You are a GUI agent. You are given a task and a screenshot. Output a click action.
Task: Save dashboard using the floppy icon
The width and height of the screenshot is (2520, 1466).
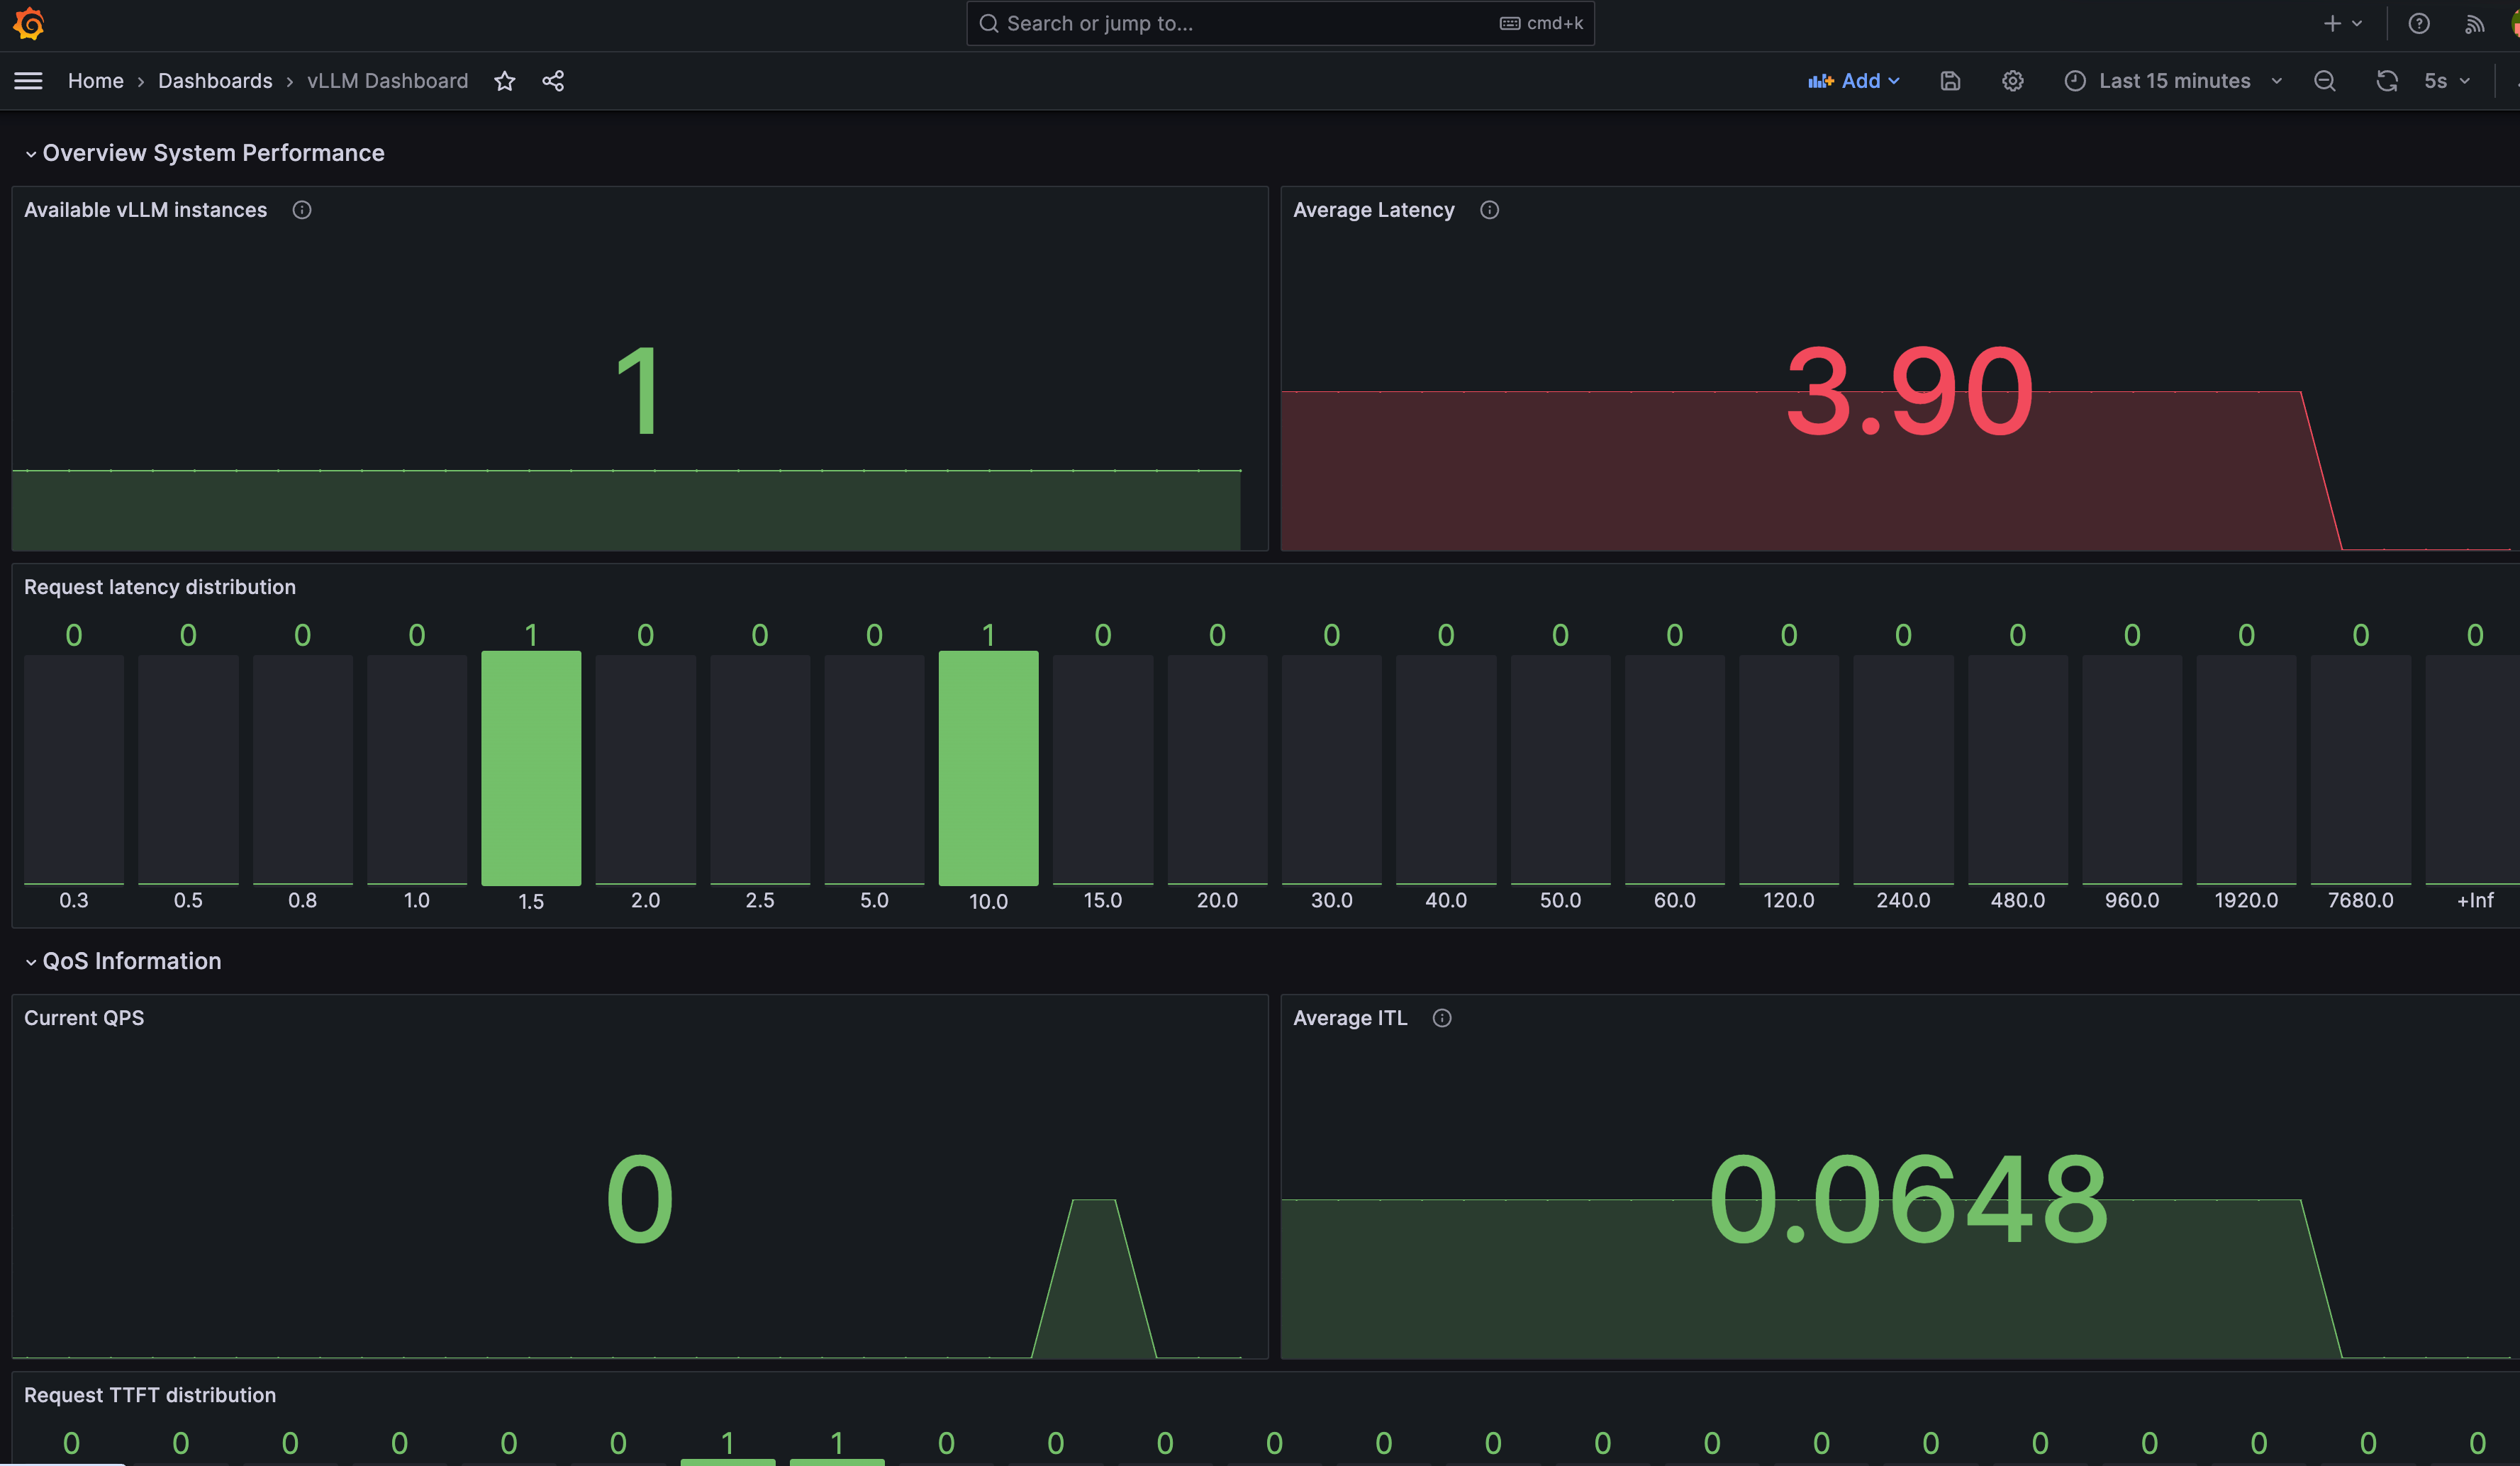pyautogui.click(x=1950, y=81)
